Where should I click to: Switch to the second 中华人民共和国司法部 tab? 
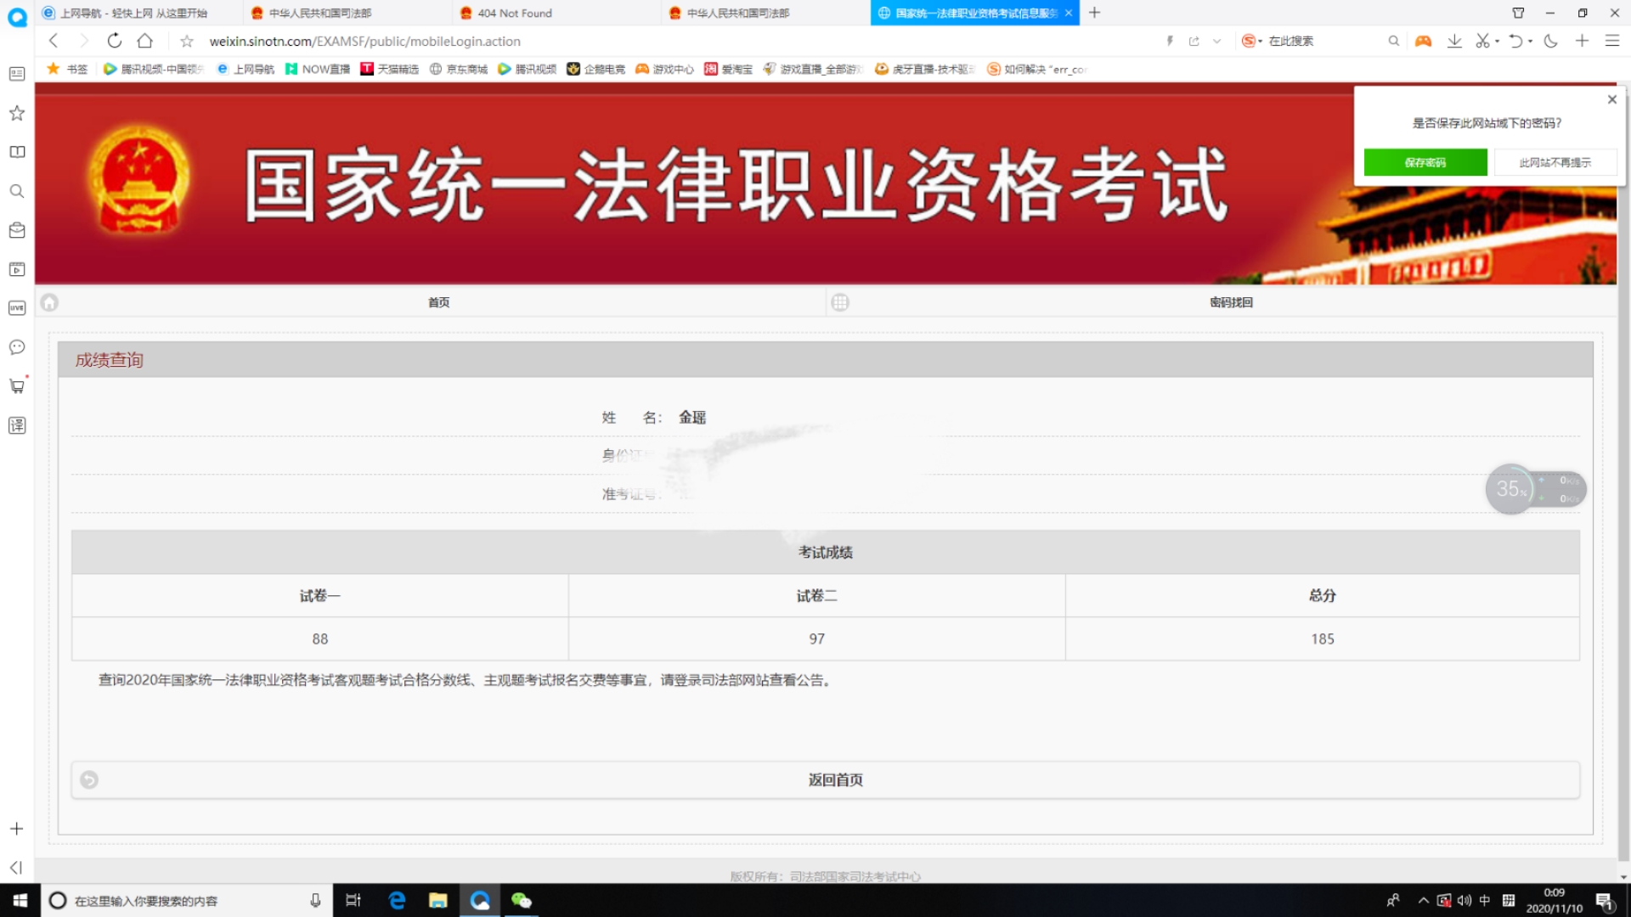[766, 13]
